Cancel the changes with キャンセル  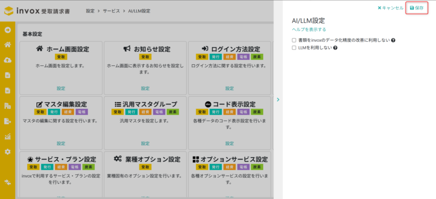[x=390, y=8]
